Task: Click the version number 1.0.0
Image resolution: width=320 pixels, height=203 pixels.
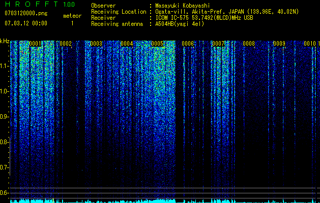Action: (69, 4)
